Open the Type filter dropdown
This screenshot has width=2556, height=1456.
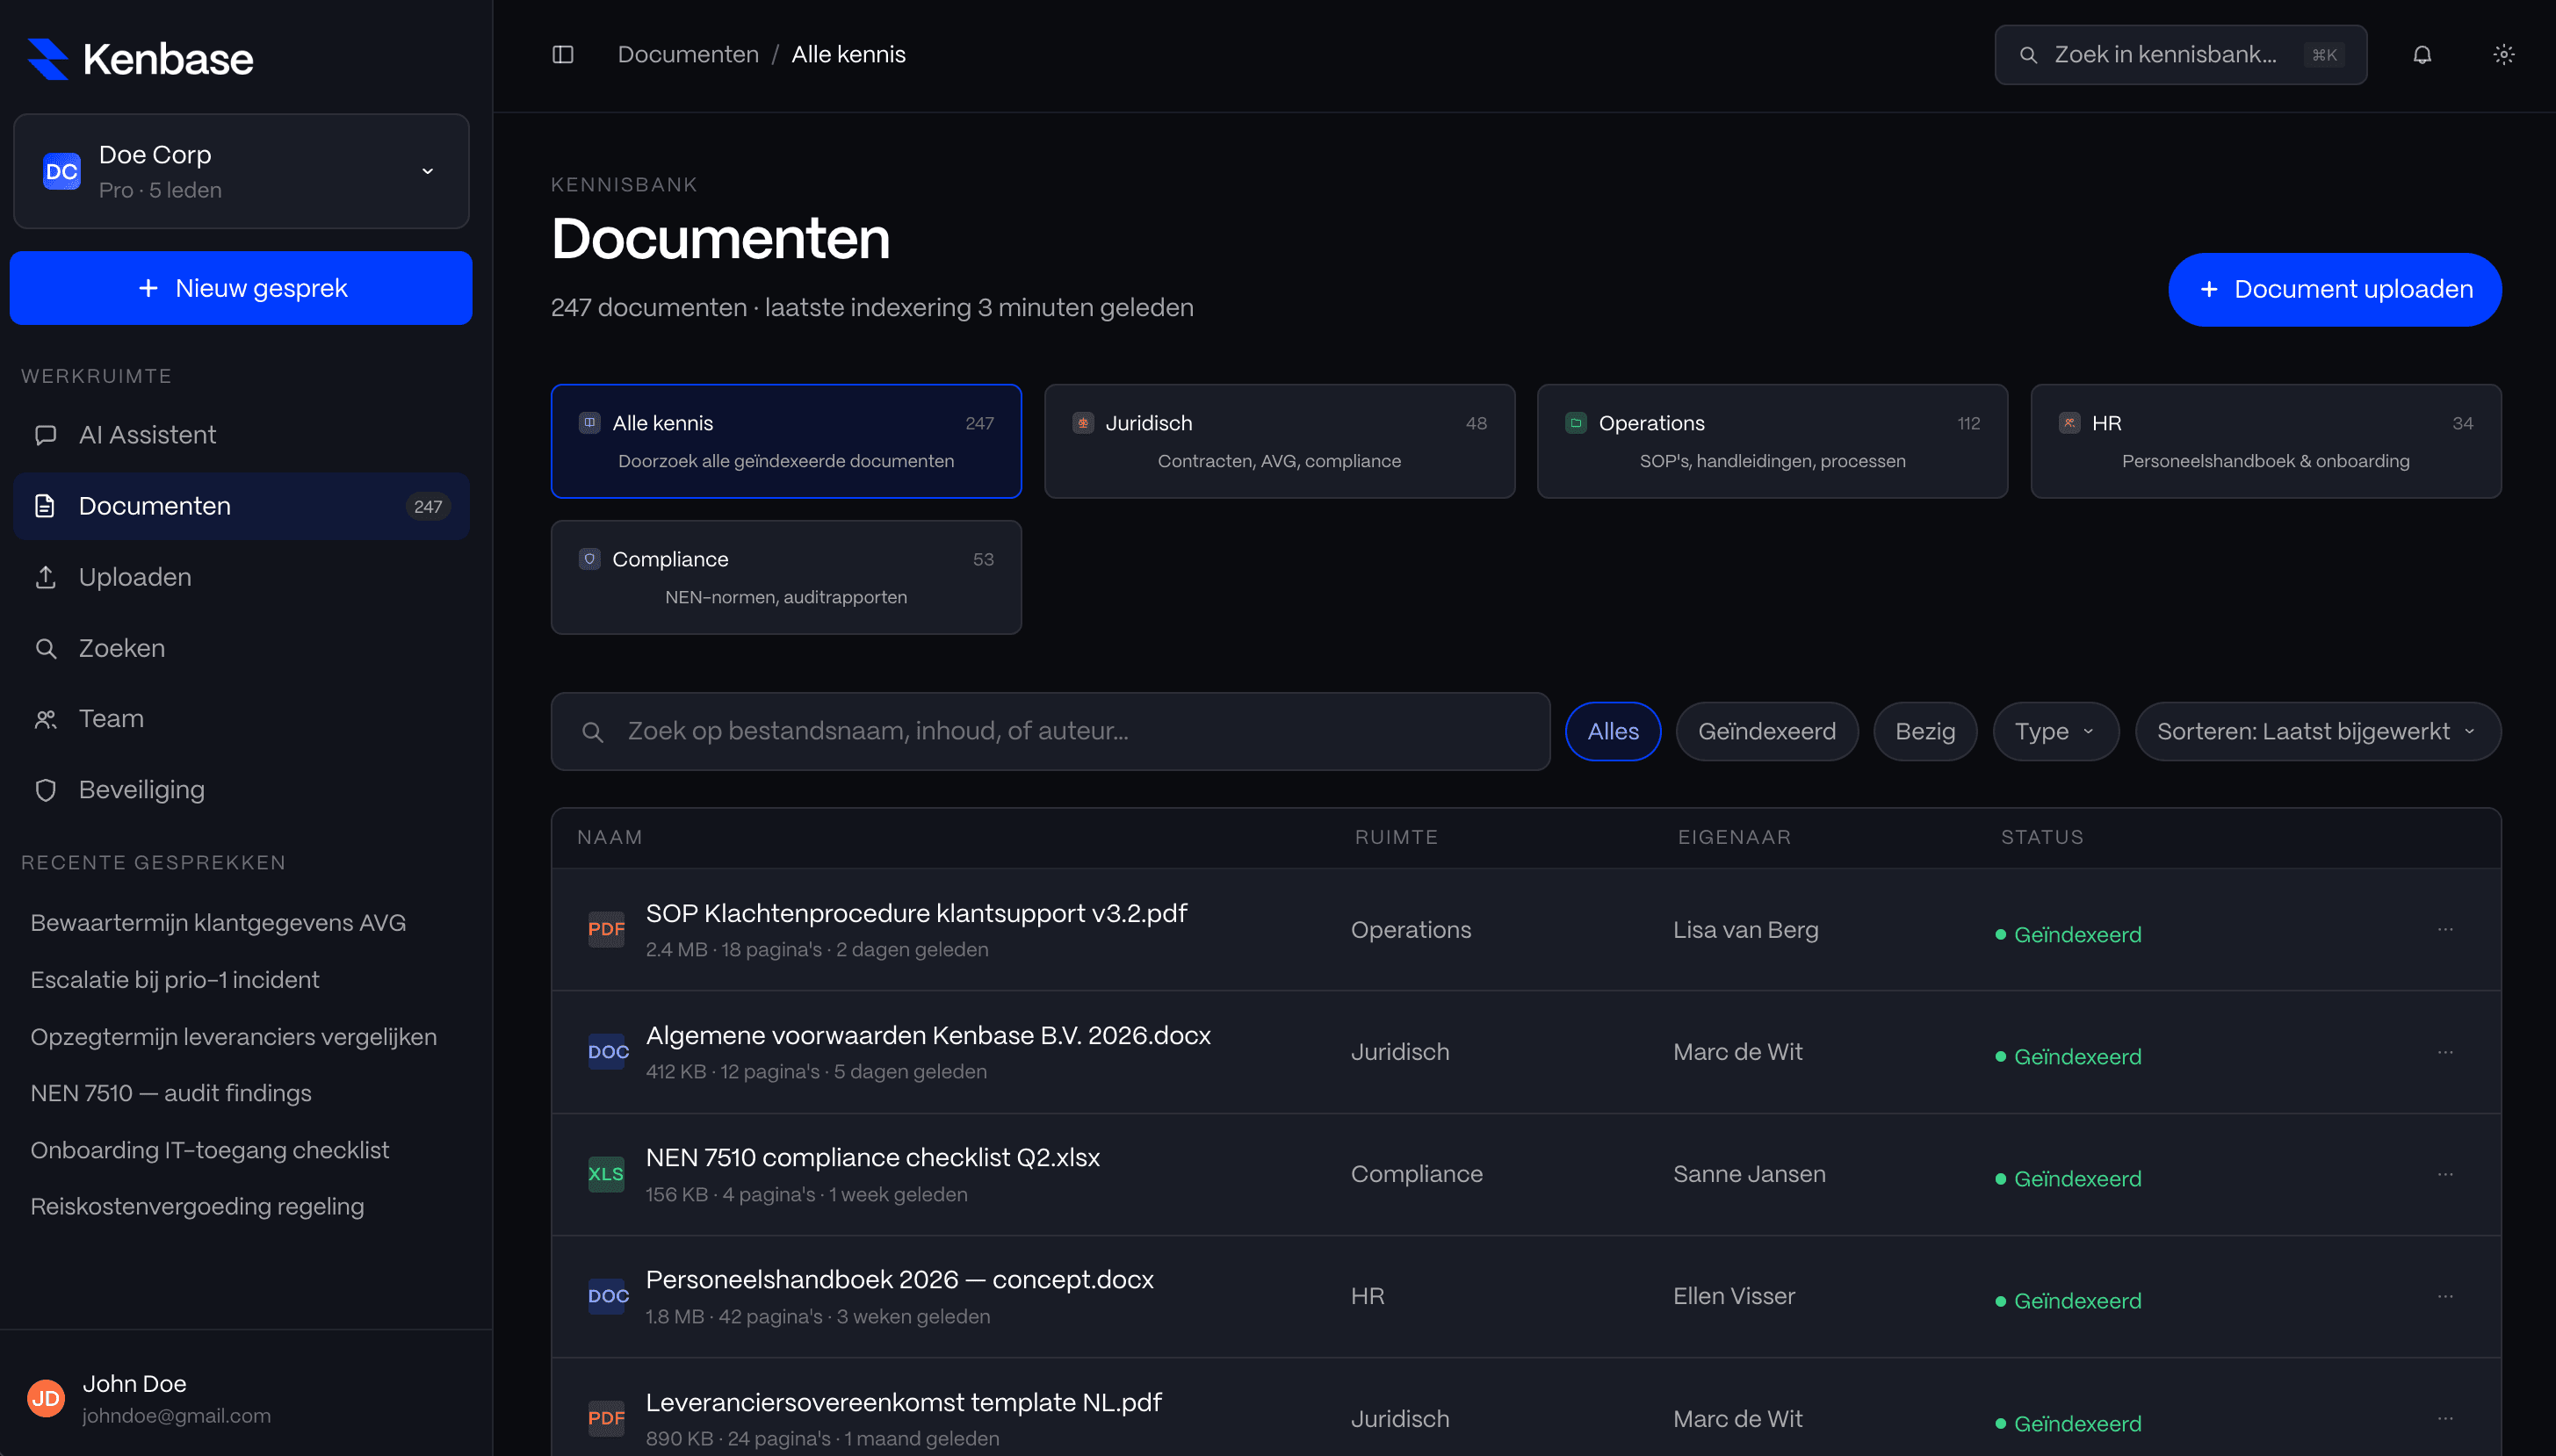coord(2054,731)
